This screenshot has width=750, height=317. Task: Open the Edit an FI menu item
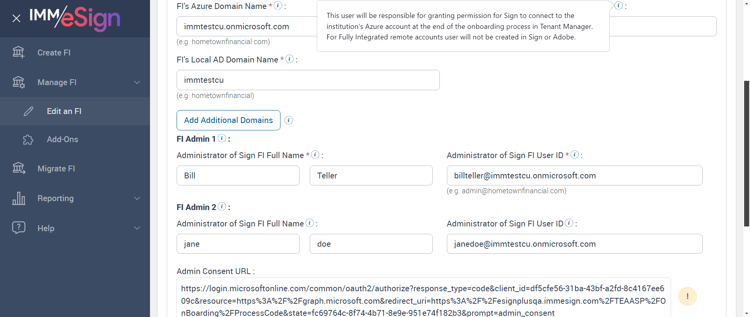pyautogui.click(x=64, y=111)
